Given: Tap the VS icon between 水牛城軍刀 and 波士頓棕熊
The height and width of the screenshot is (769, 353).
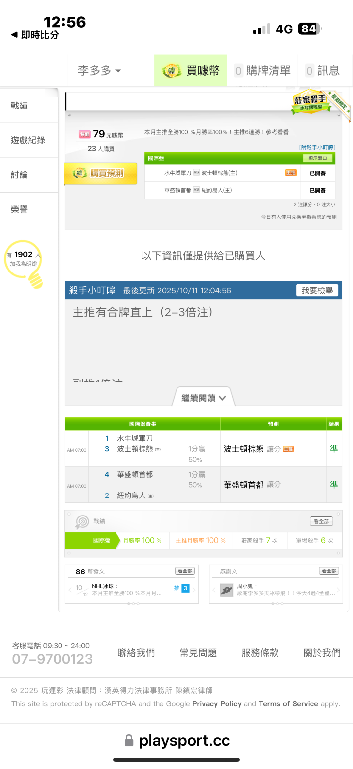Looking at the screenshot, I should (196, 172).
